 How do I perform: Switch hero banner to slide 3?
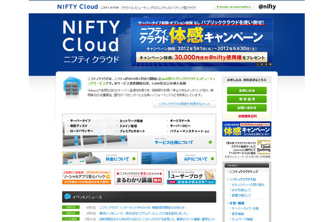266,64
